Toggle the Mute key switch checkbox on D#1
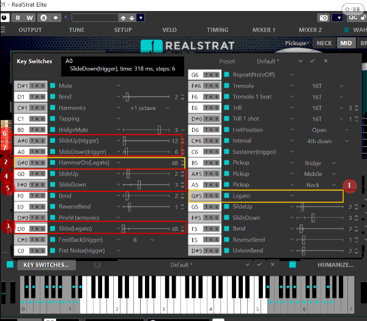This screenshot has width=367, height=321. [53, 86]
